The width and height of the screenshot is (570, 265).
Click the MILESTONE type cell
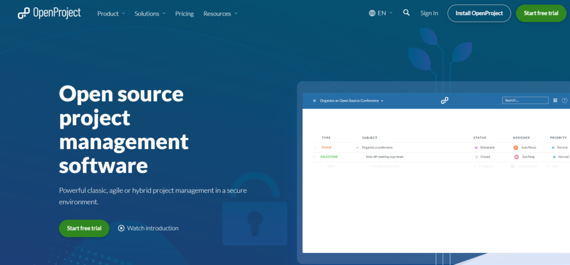[x=329, y=157]
